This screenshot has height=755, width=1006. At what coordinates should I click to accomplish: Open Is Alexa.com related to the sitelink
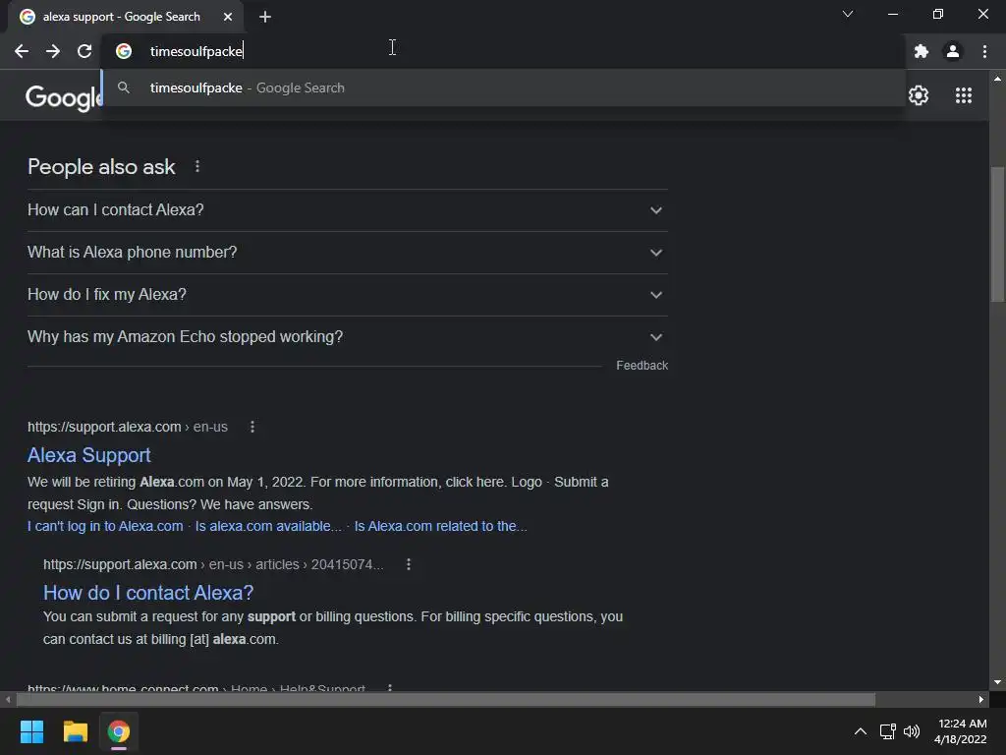441,527
